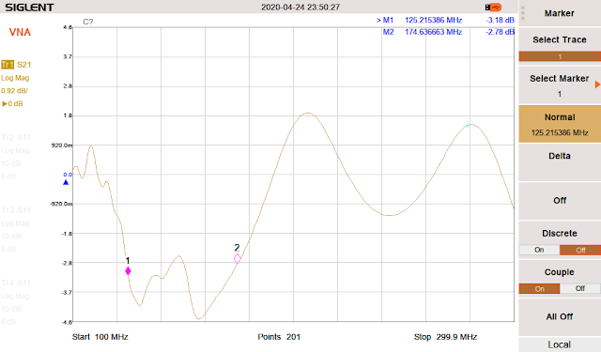Click the date and time display
Viewport: 601px width, 352px height.
coord(300,8)
